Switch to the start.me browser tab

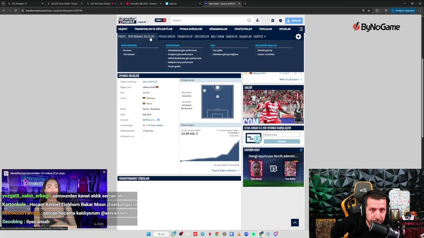[x=183, y=4]
